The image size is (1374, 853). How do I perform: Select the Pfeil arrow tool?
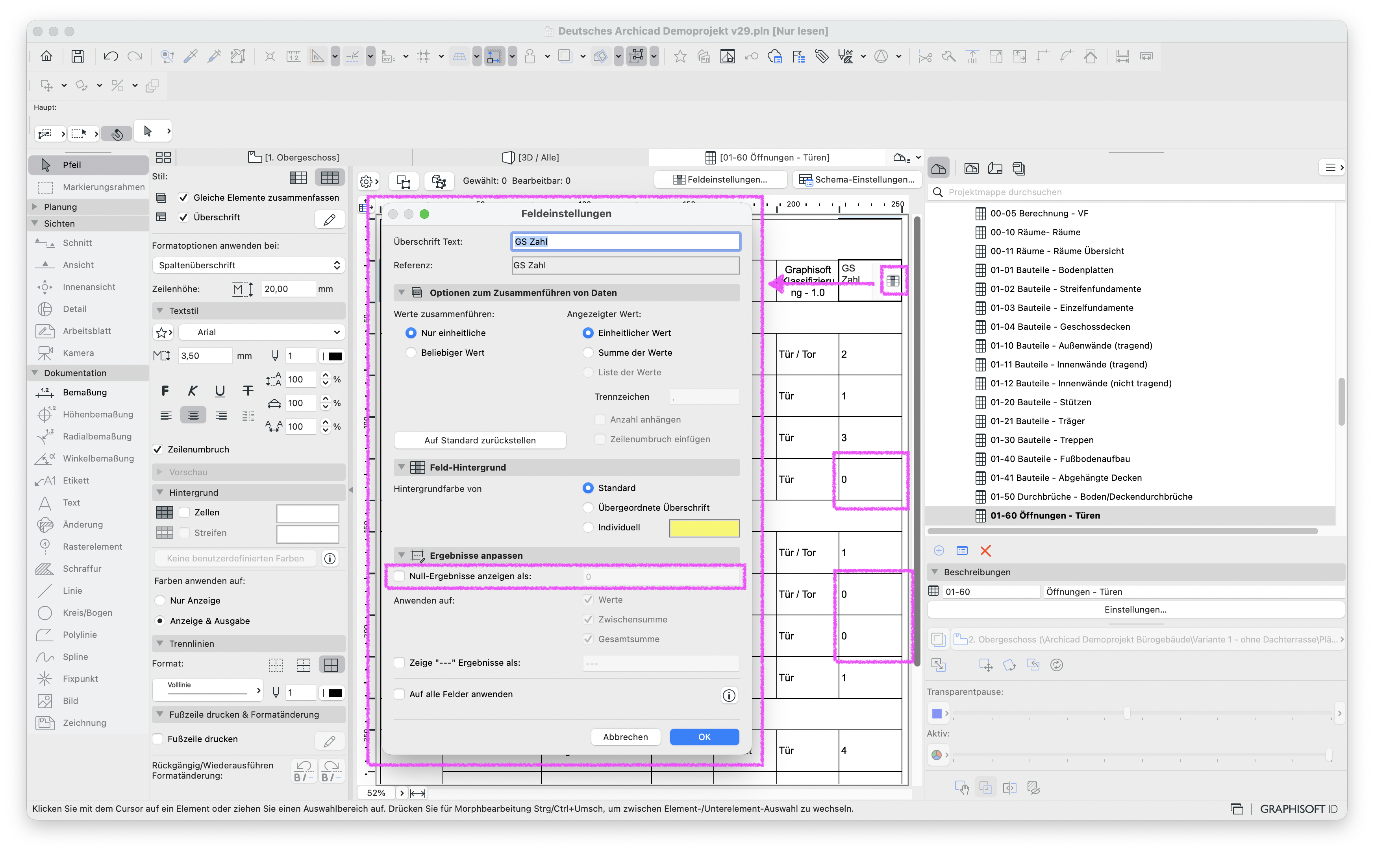click(88, 165)
